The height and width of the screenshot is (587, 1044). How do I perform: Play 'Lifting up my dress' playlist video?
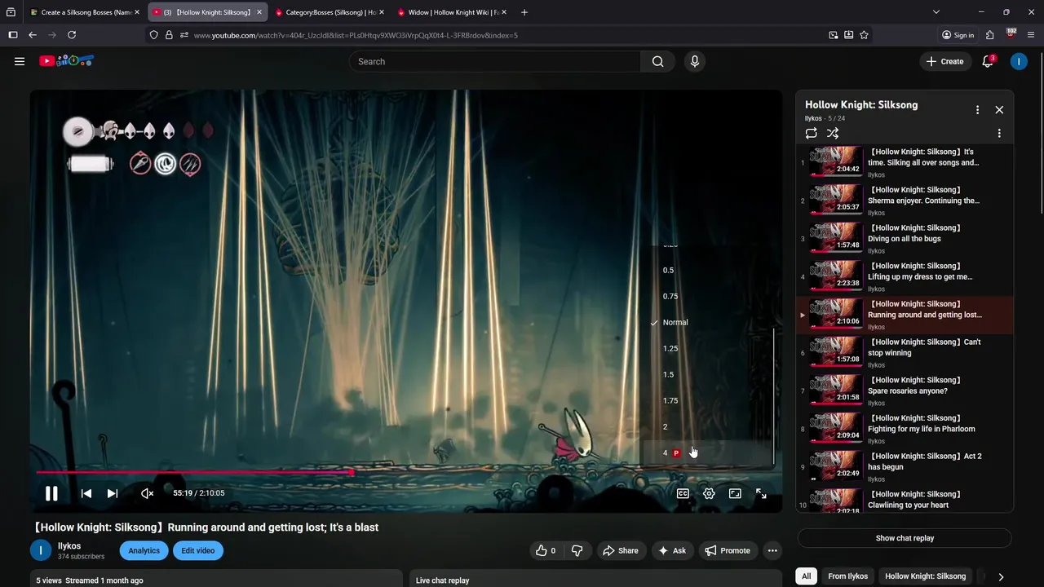[x=905, y=276]
